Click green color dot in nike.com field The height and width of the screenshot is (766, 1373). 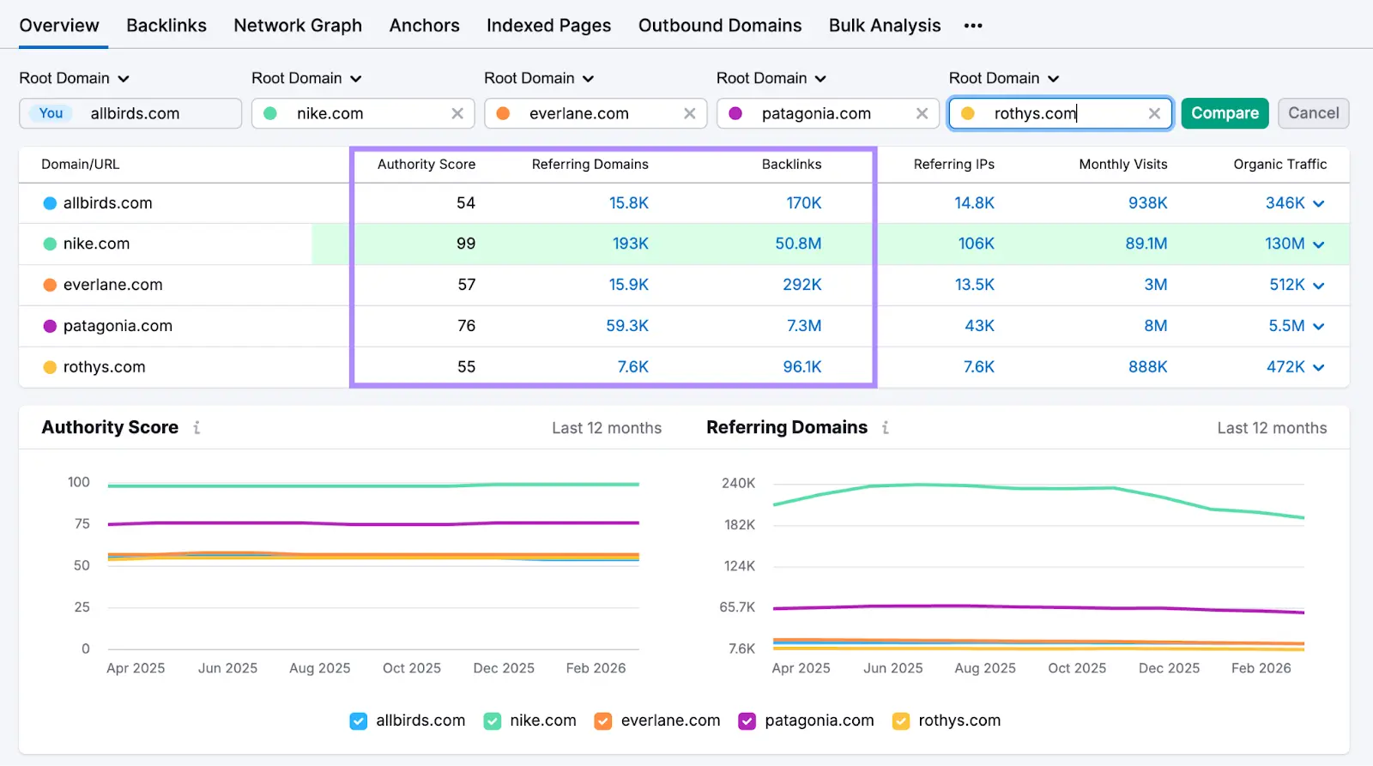pyautogui.click(x=270, y=113)
